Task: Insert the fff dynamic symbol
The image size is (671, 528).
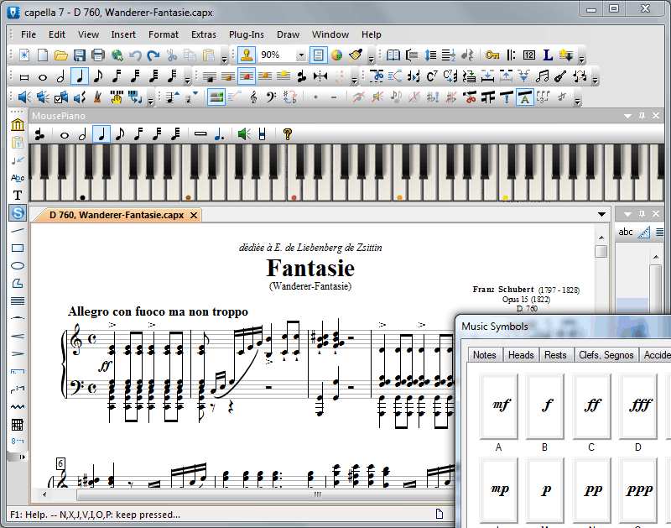Action: (x=638, y=406)
